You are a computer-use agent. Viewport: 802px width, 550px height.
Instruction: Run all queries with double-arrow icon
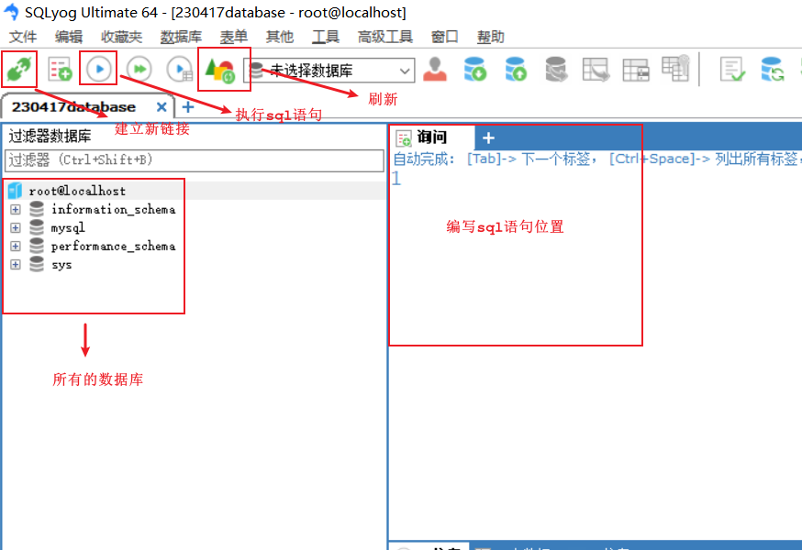pyautogui.click(x=139, y=69)
